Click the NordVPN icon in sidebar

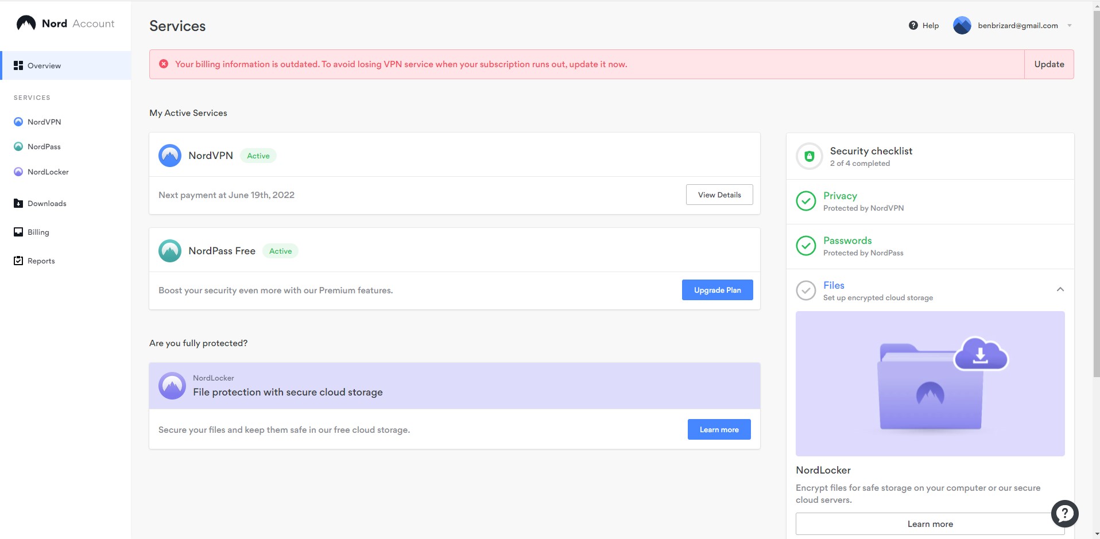tap(18, 122)
